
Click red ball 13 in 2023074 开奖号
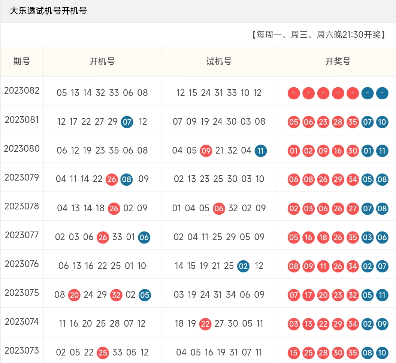point(308,324)
